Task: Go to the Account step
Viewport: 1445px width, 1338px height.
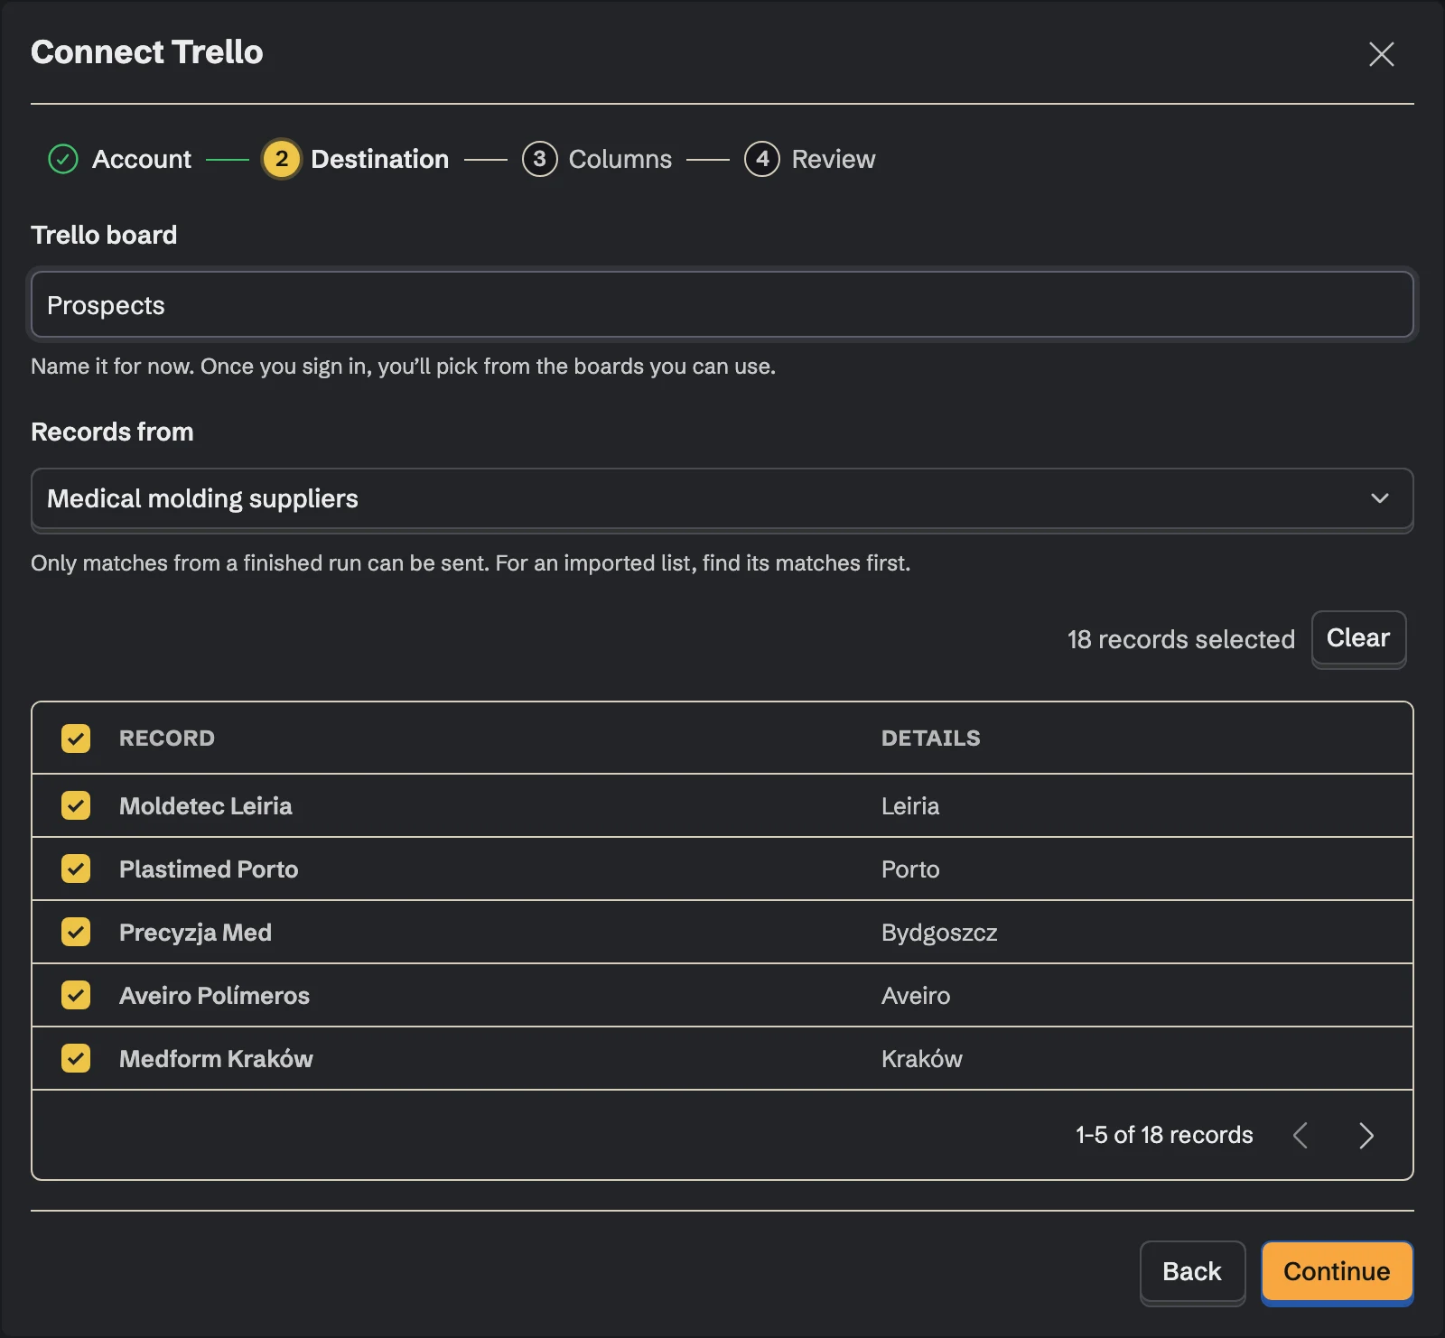Action: [142, 159]
